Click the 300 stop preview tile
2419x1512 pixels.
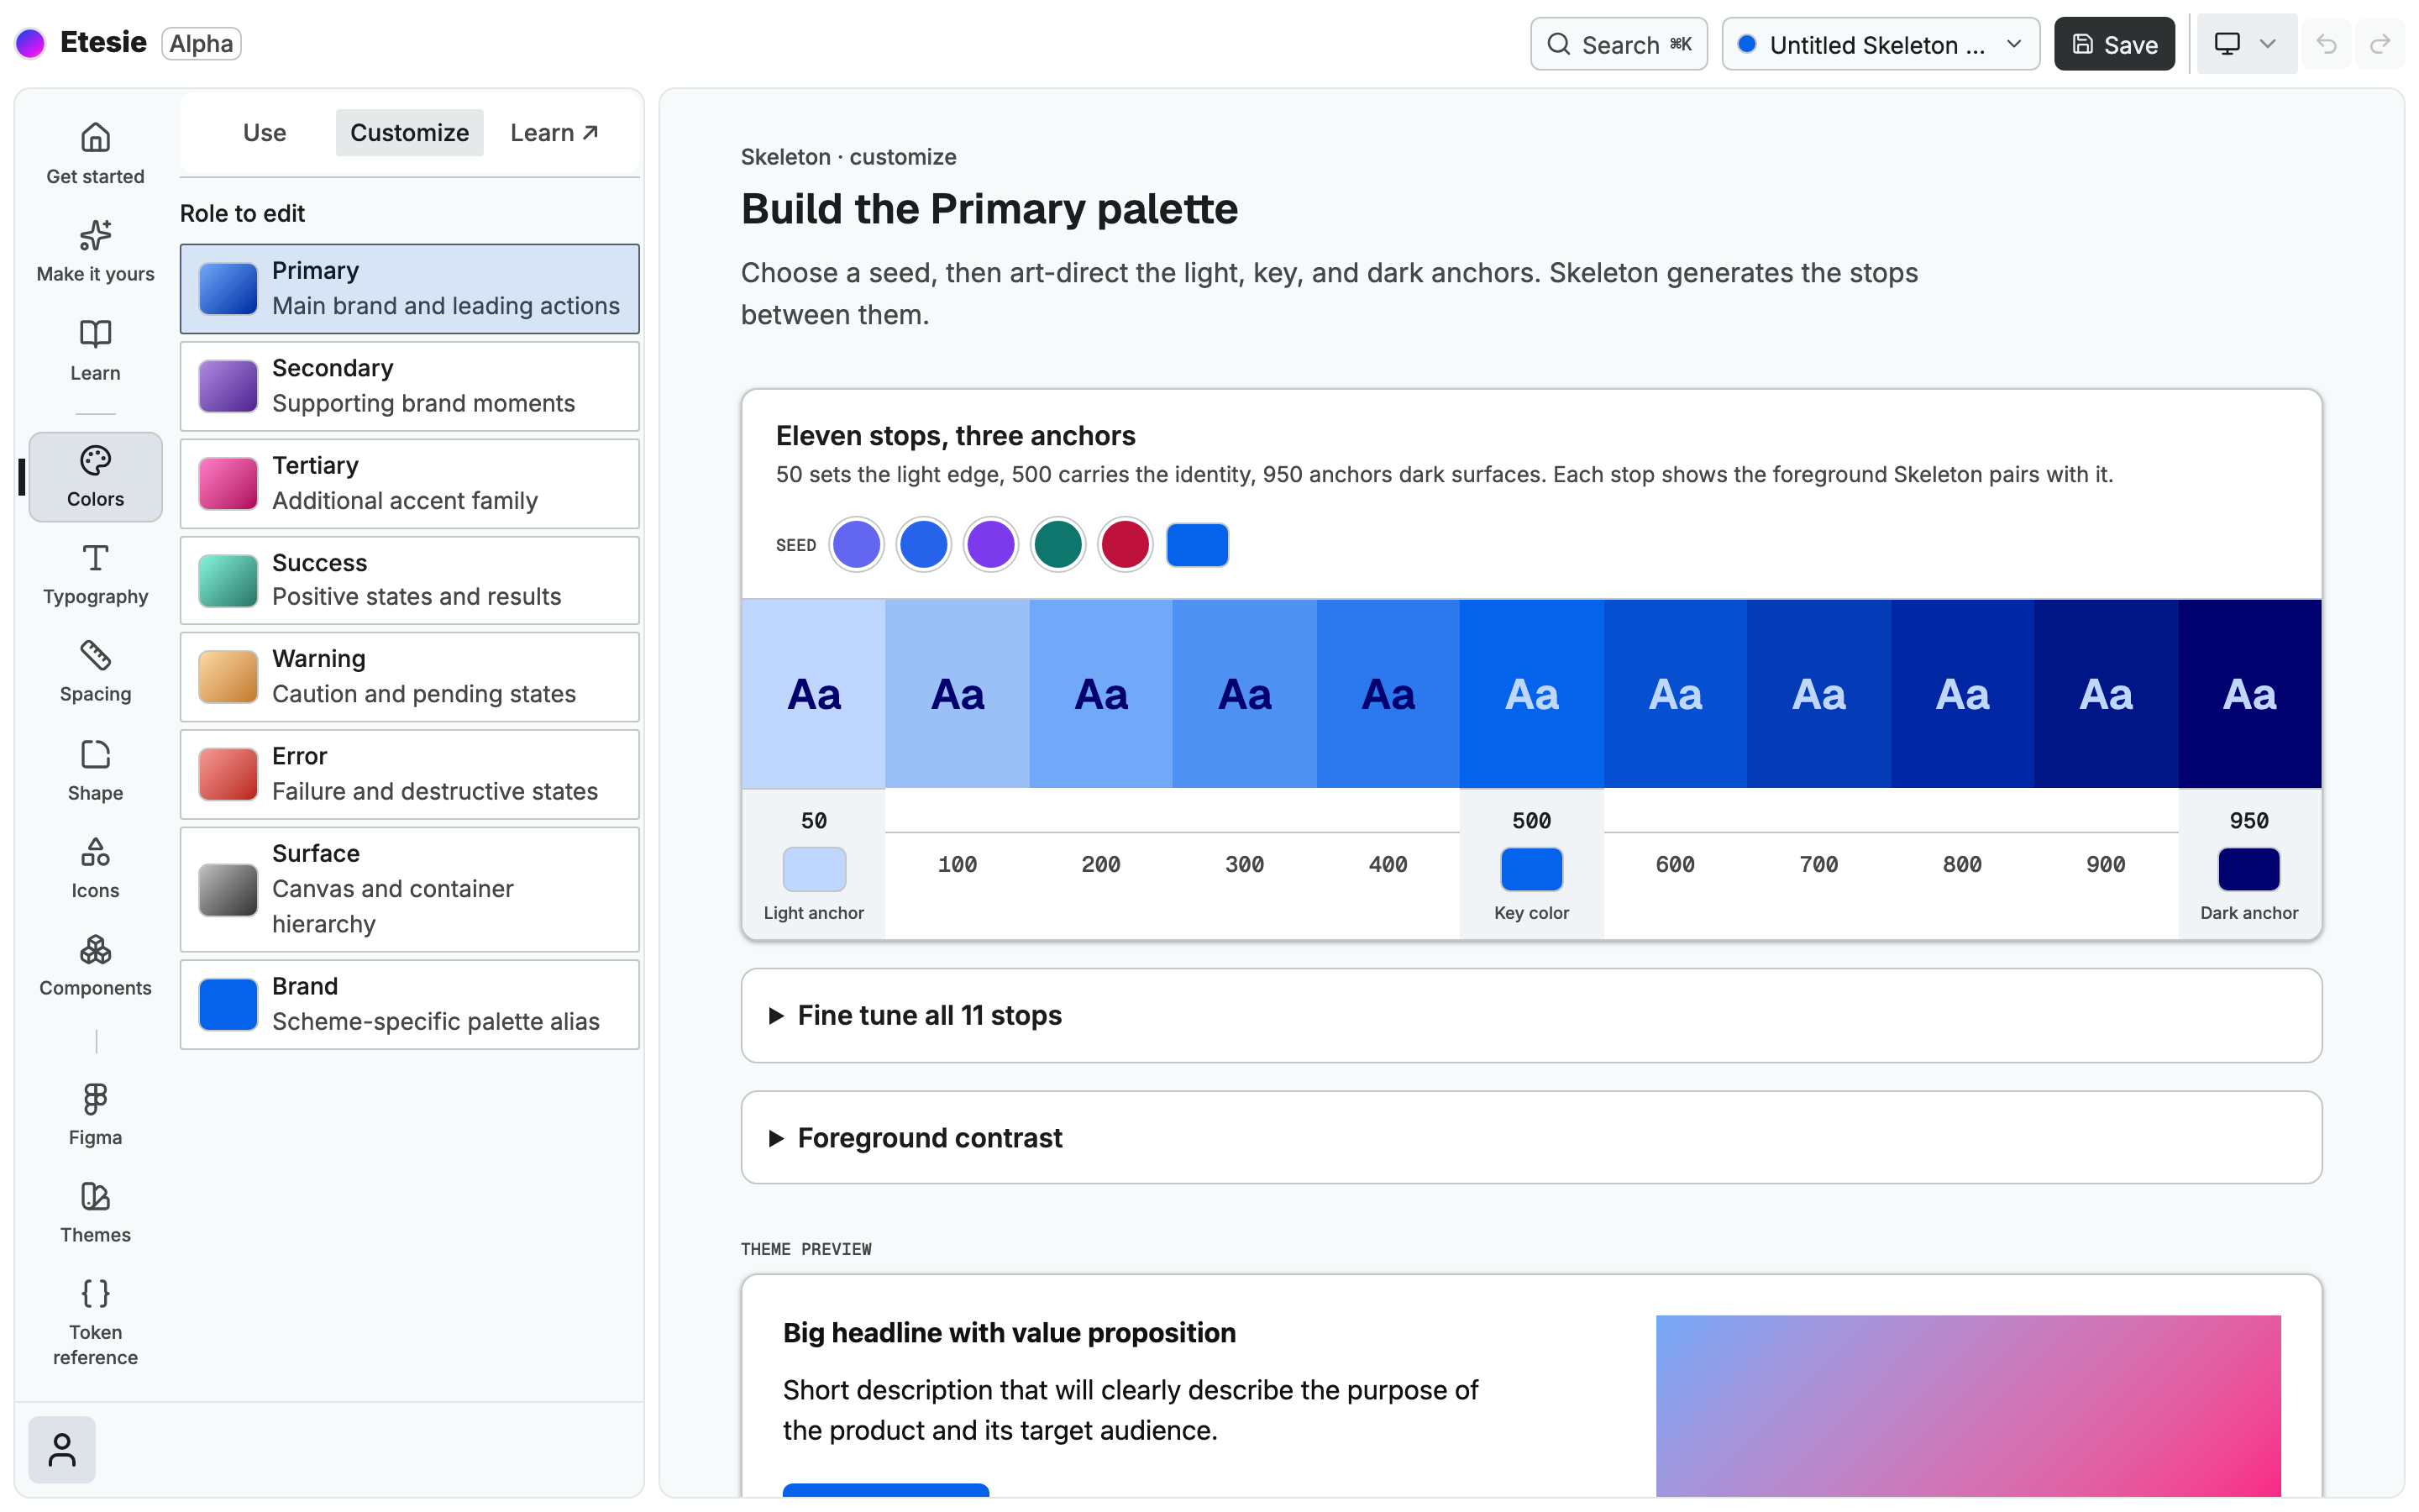click(1245, 693)
